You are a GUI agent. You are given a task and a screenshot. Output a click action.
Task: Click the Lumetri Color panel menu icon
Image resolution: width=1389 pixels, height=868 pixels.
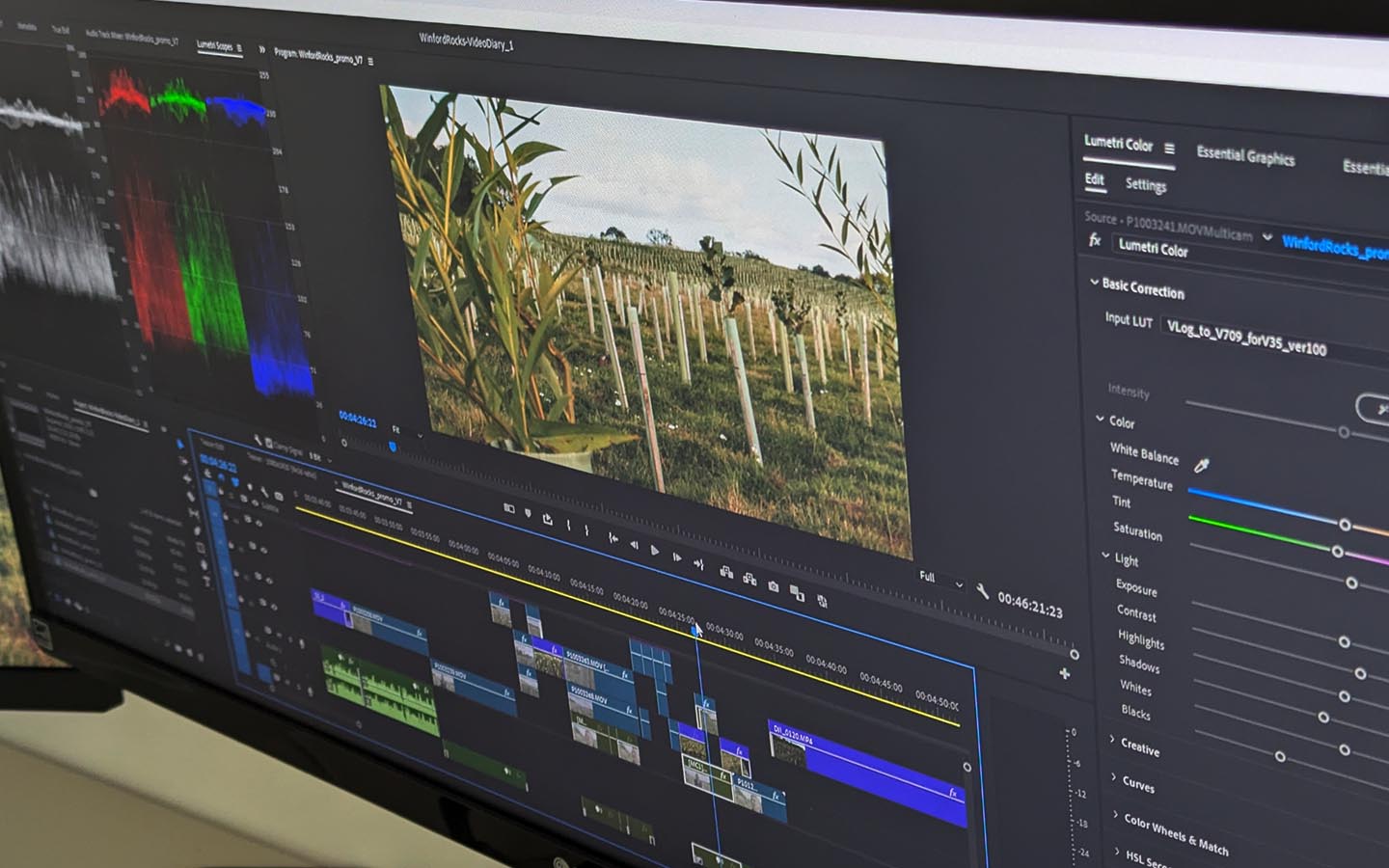tap(1170, 147)
